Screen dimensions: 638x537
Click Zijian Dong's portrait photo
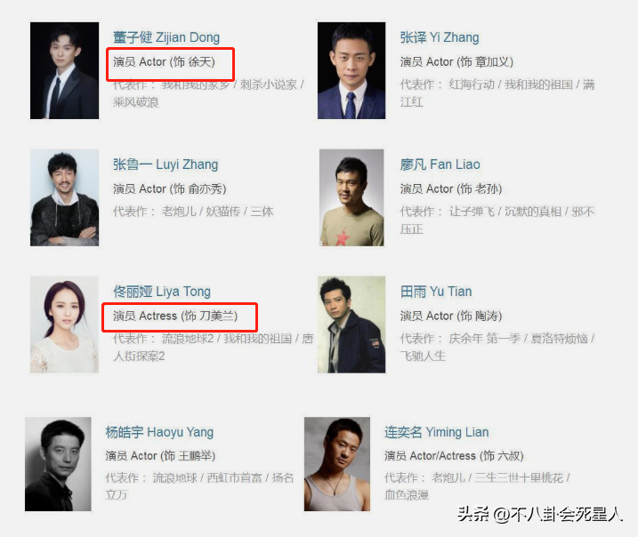coord(64,71)
